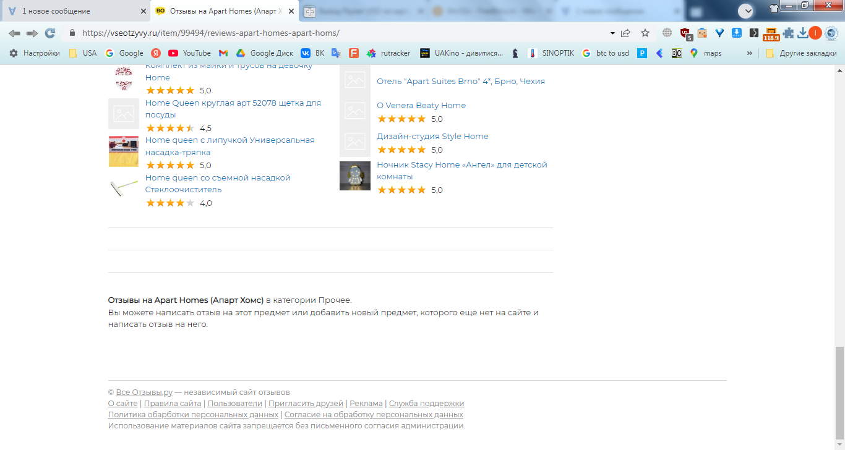Click the orange 118.9 counter extension icon

tap(771, 34)
